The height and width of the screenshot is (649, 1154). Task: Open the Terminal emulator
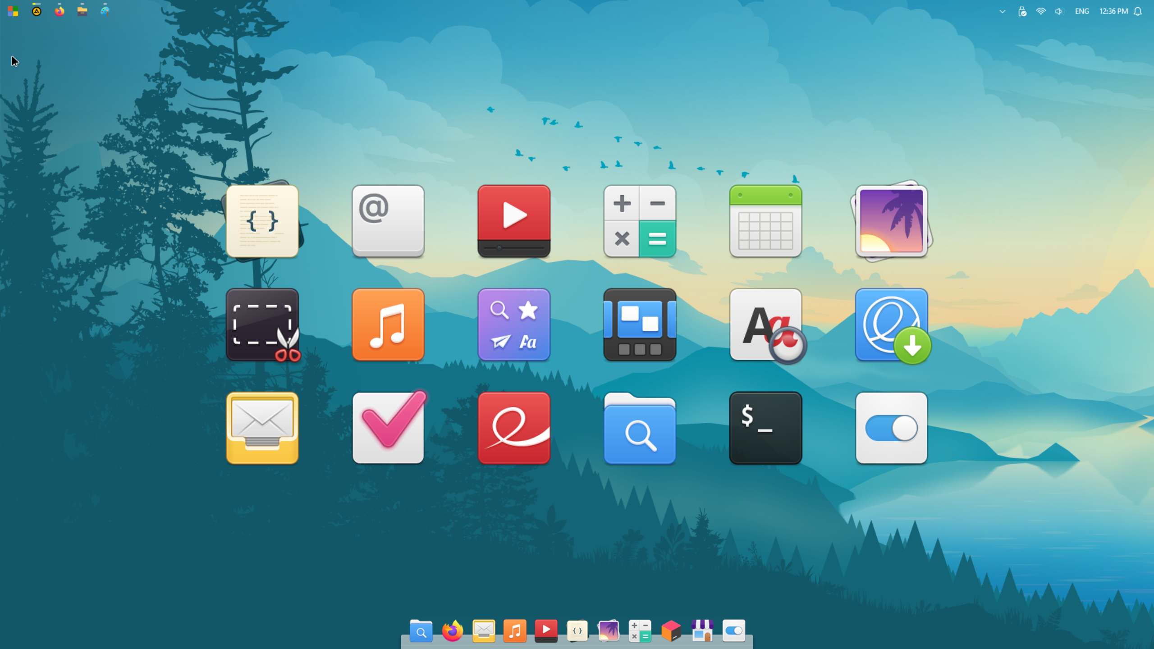tap(765, 428)
